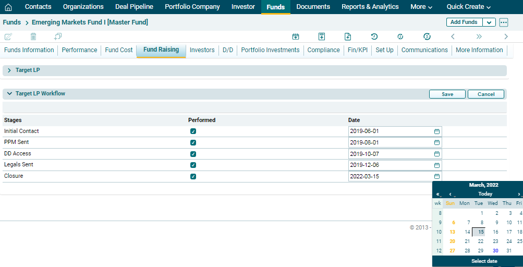Click the history clock icon in toolbar
This screenshot has height=267, width=523.
(374, 37)
